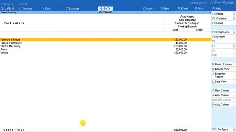Viewport: 236px width, 132px height.
Task: Click the 2,50,000.00 debit amount
Action: pyautogui.click(x=180, y=46)
